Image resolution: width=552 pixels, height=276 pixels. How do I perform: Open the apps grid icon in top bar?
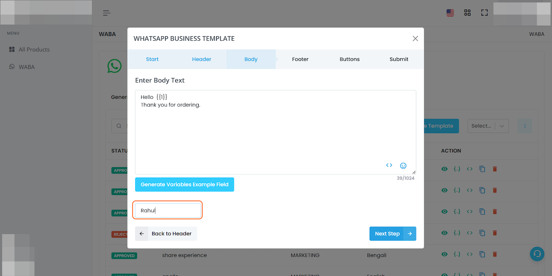click(467, 13)
